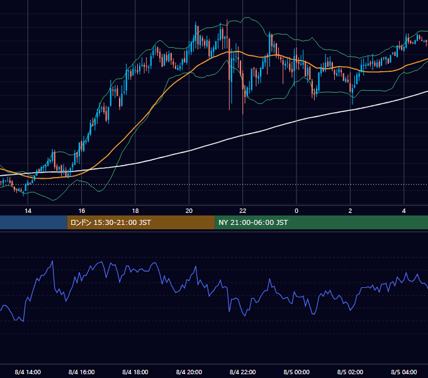
Task: Click the hour 20 axis label
Action: 189,211
